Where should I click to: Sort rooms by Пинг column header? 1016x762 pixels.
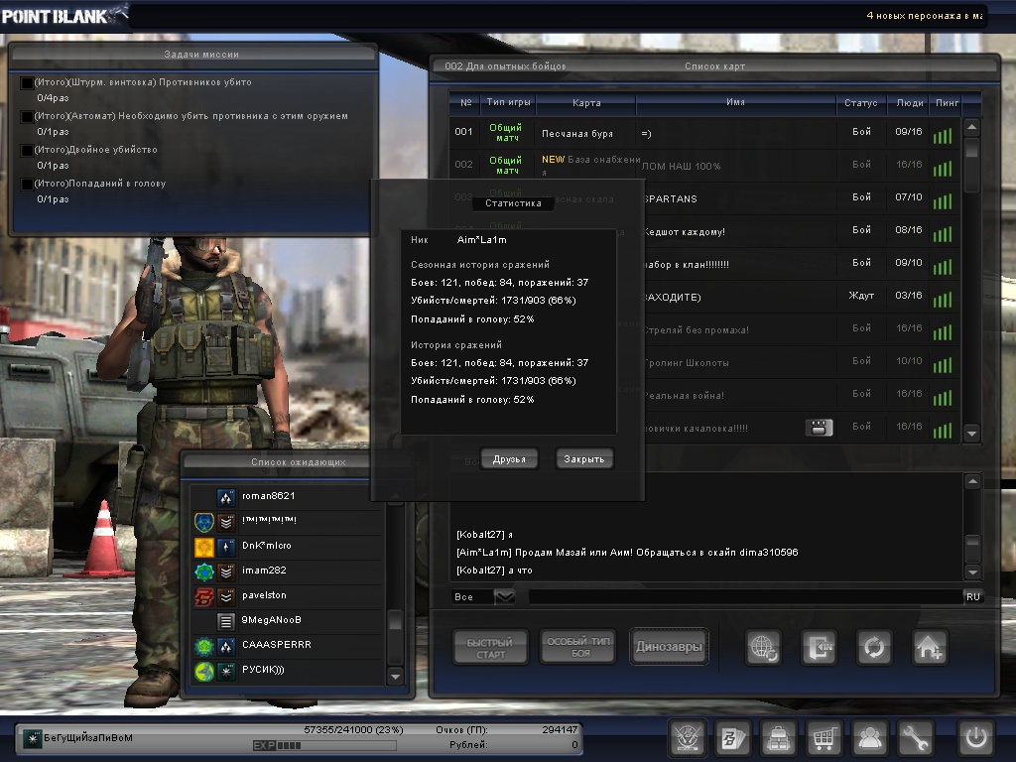point(948,102)
